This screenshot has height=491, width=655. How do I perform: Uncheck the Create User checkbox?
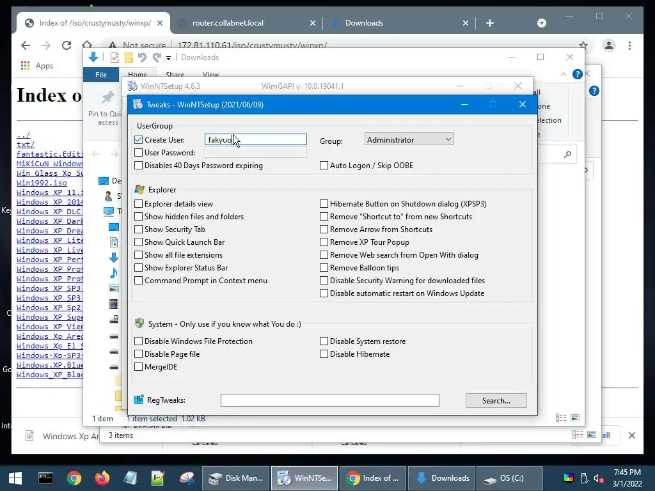point(139,140)
